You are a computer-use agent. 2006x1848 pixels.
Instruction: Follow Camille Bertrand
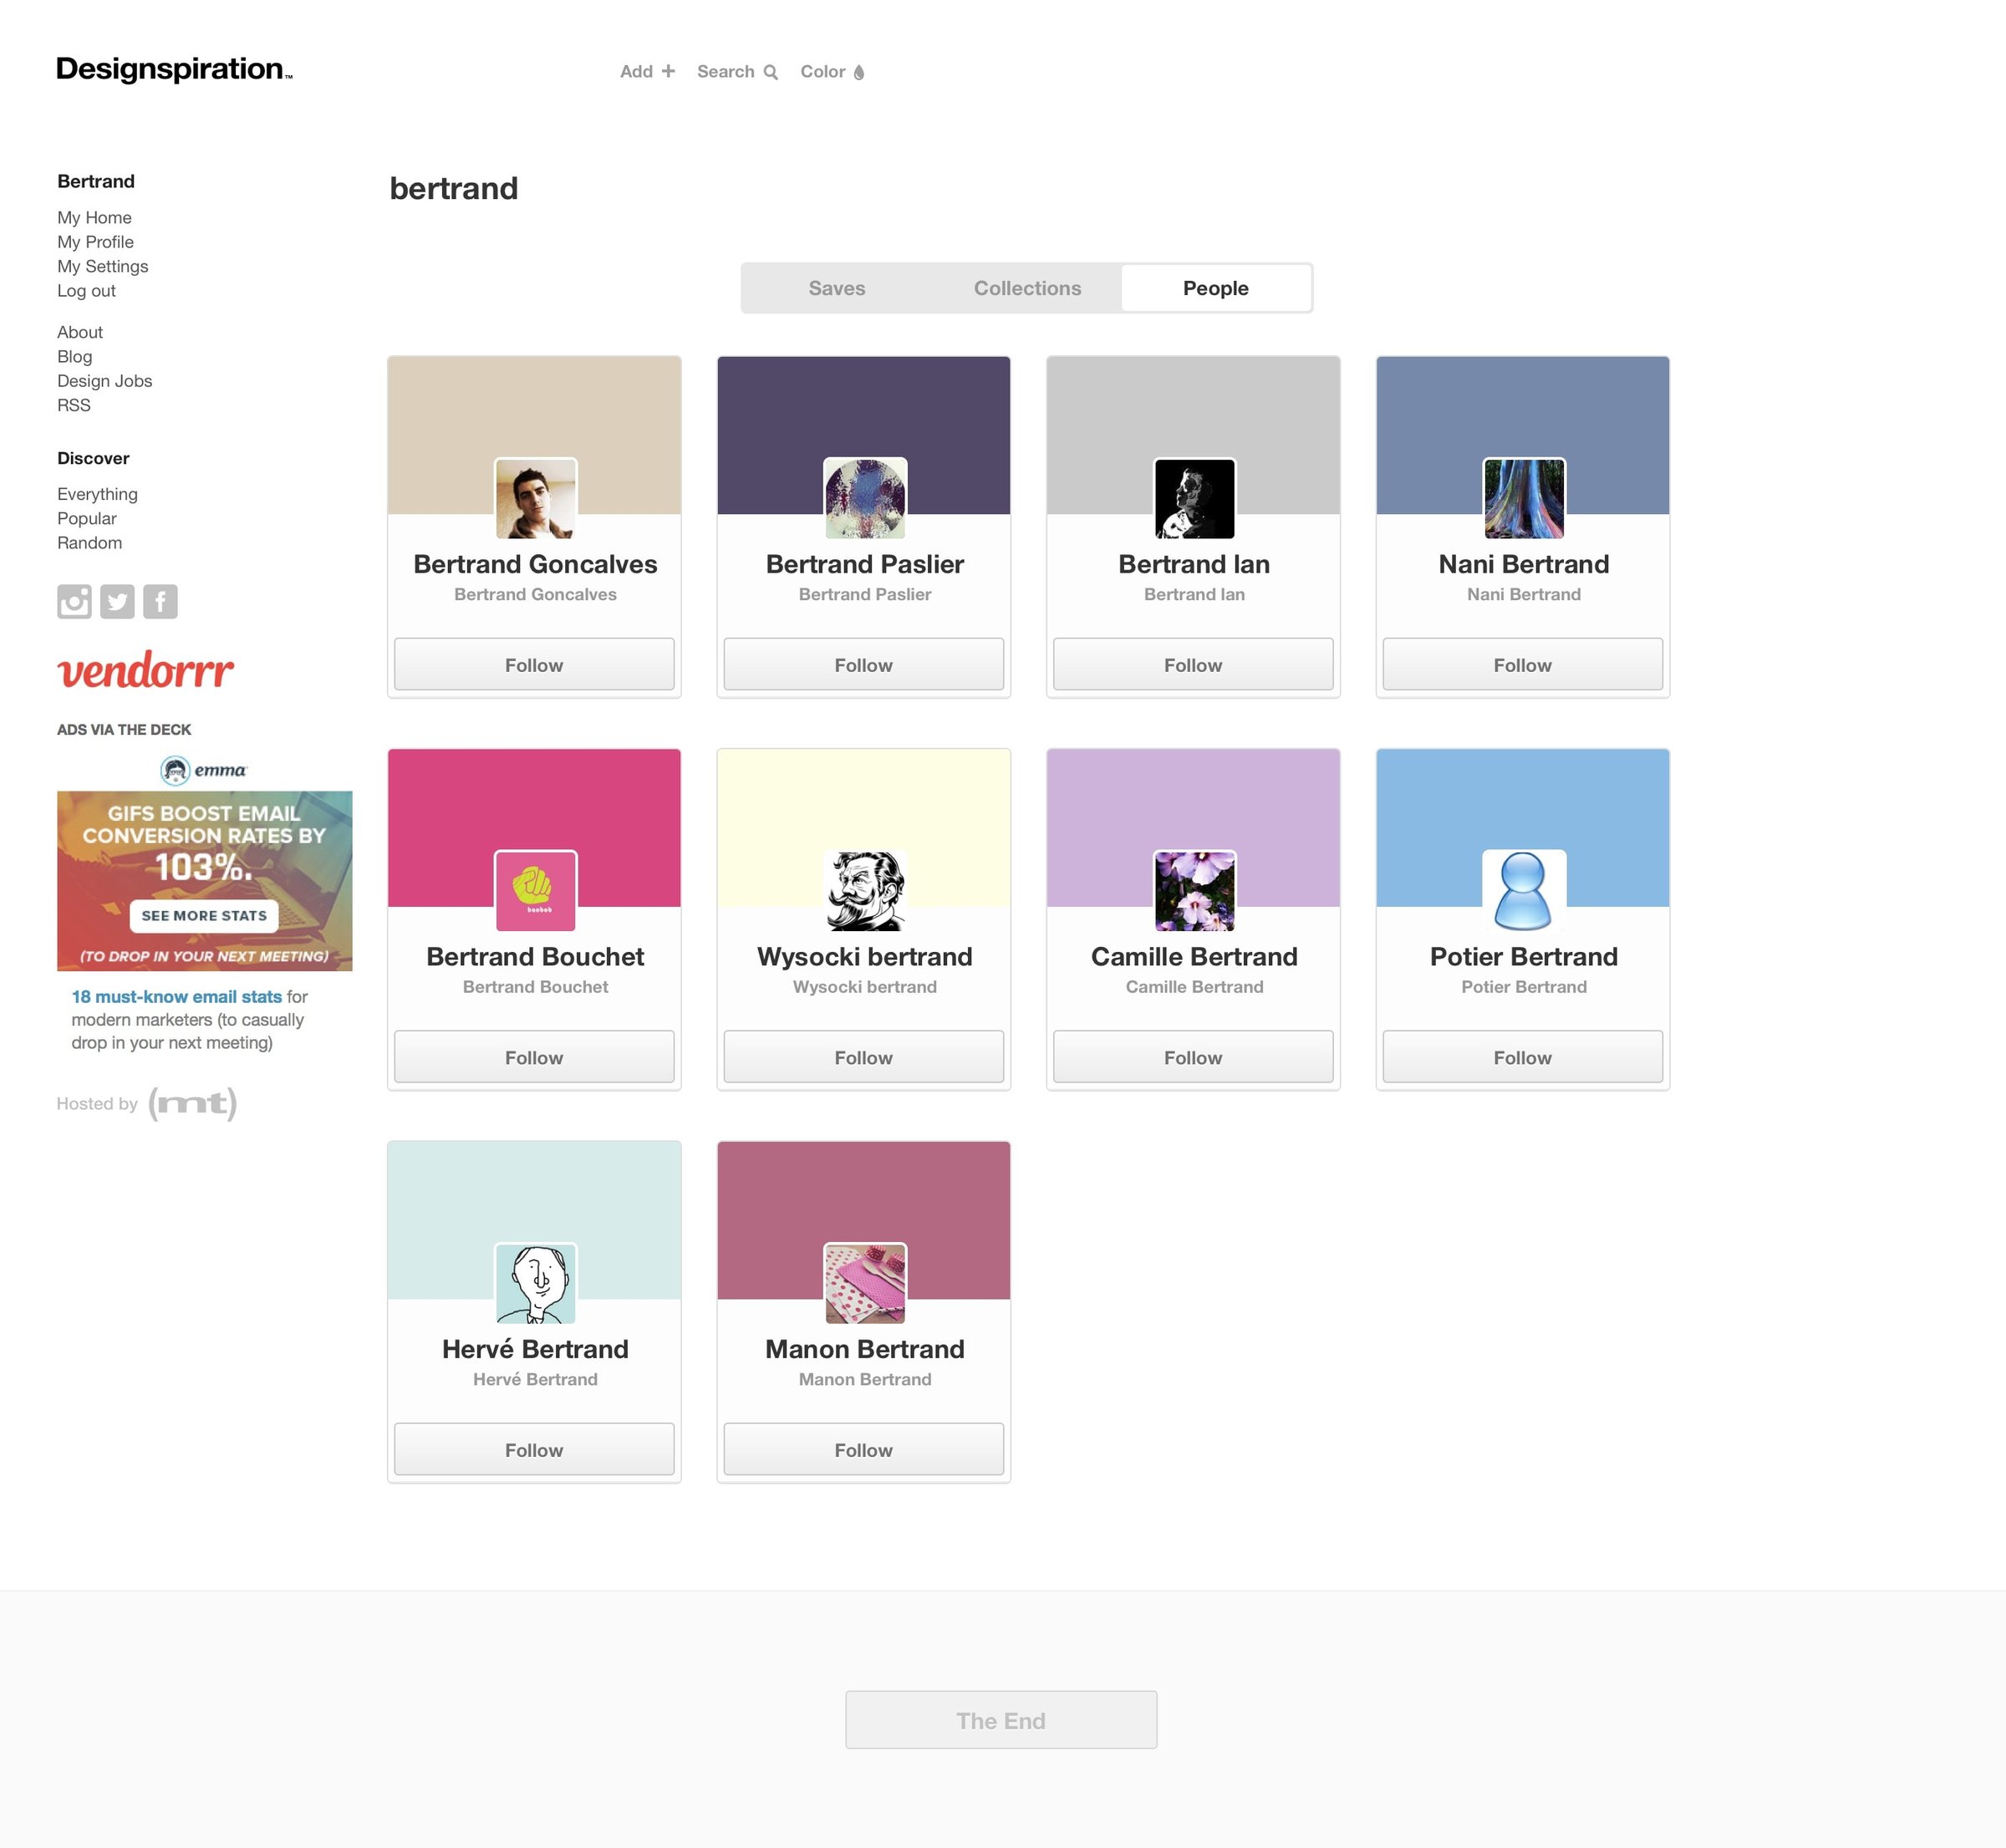coord(1193,1057)
